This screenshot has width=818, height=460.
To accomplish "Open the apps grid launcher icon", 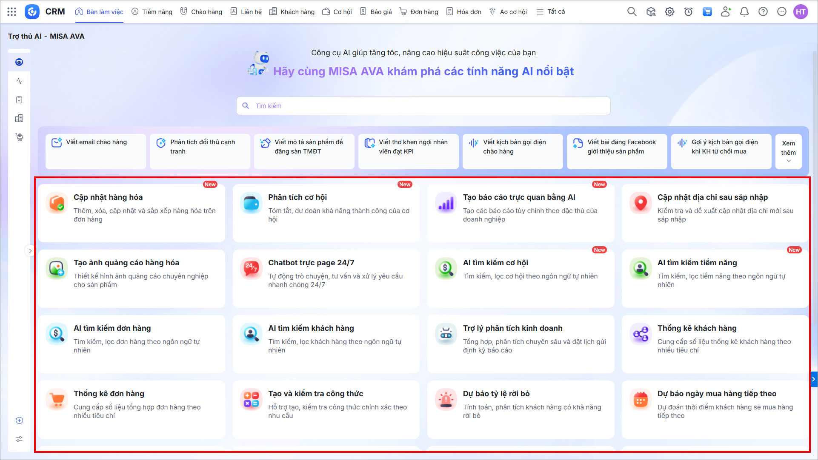I will pyautogui.click(x=11, y=11).
